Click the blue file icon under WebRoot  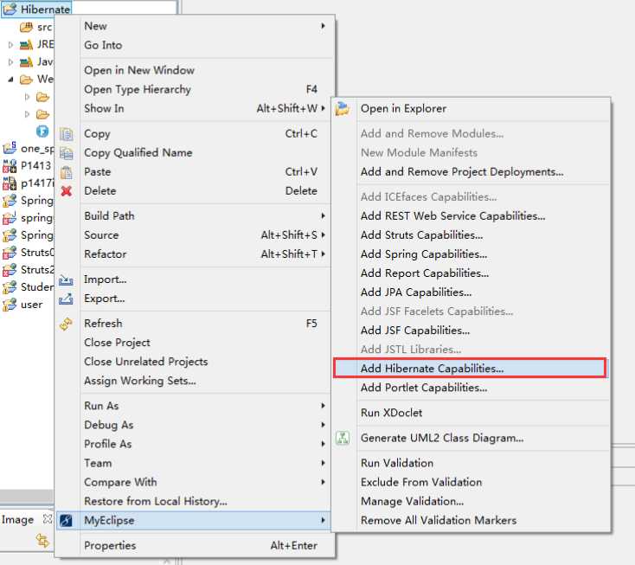tap(42, 132)
